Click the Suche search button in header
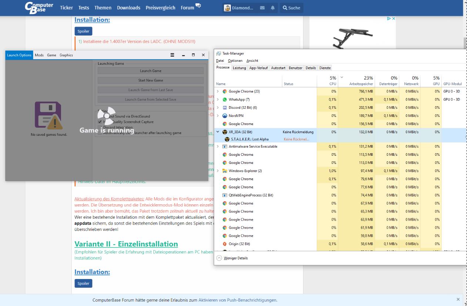 [292, 8]
